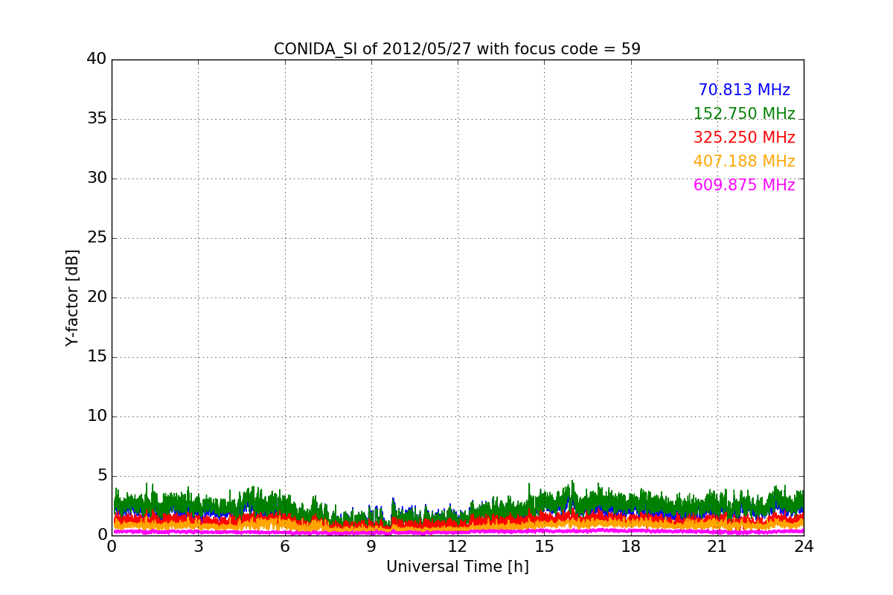Select the 609.875 MHz legend label
The height and width of the screenshot is (595, 893).
click(x=744, y=185)
